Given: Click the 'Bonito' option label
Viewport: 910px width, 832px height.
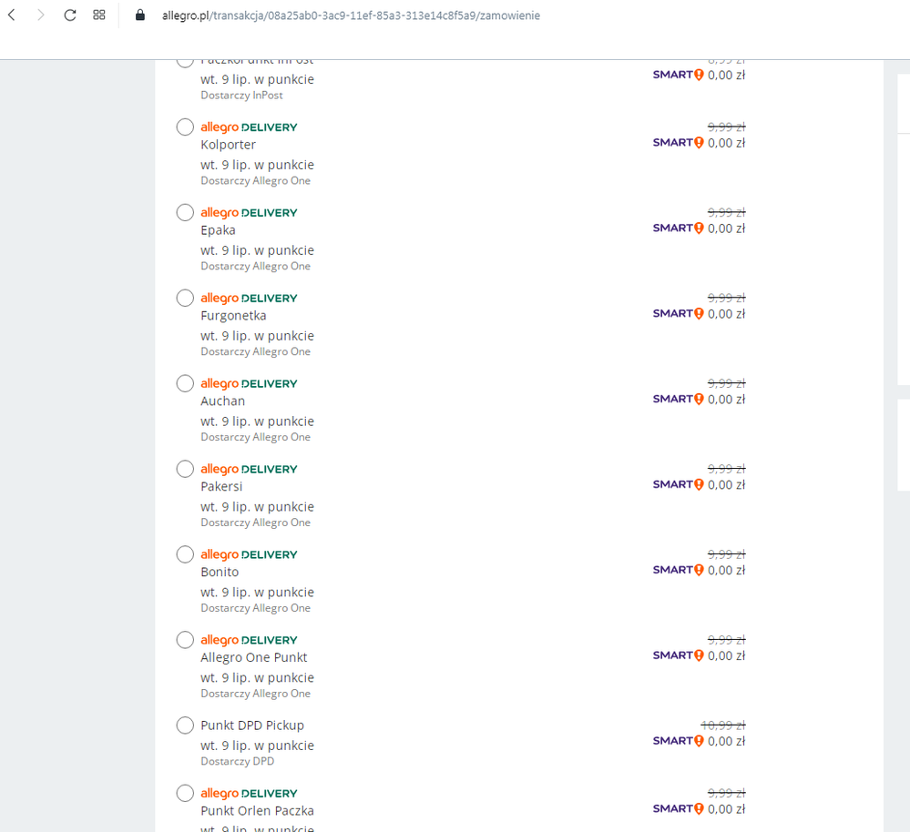Looking at the screenshot, I should point(220,573).
